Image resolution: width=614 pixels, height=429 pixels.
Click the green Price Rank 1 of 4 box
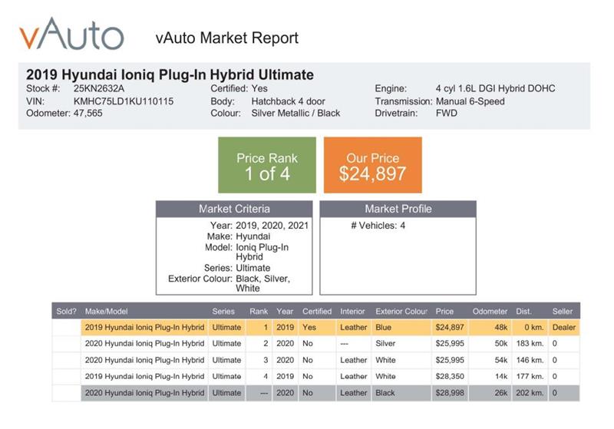pyautogui.click(x=267, y=165)
